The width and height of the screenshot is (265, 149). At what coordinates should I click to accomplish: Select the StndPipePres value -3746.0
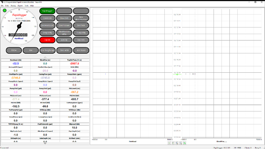click(x=15, y=78)
